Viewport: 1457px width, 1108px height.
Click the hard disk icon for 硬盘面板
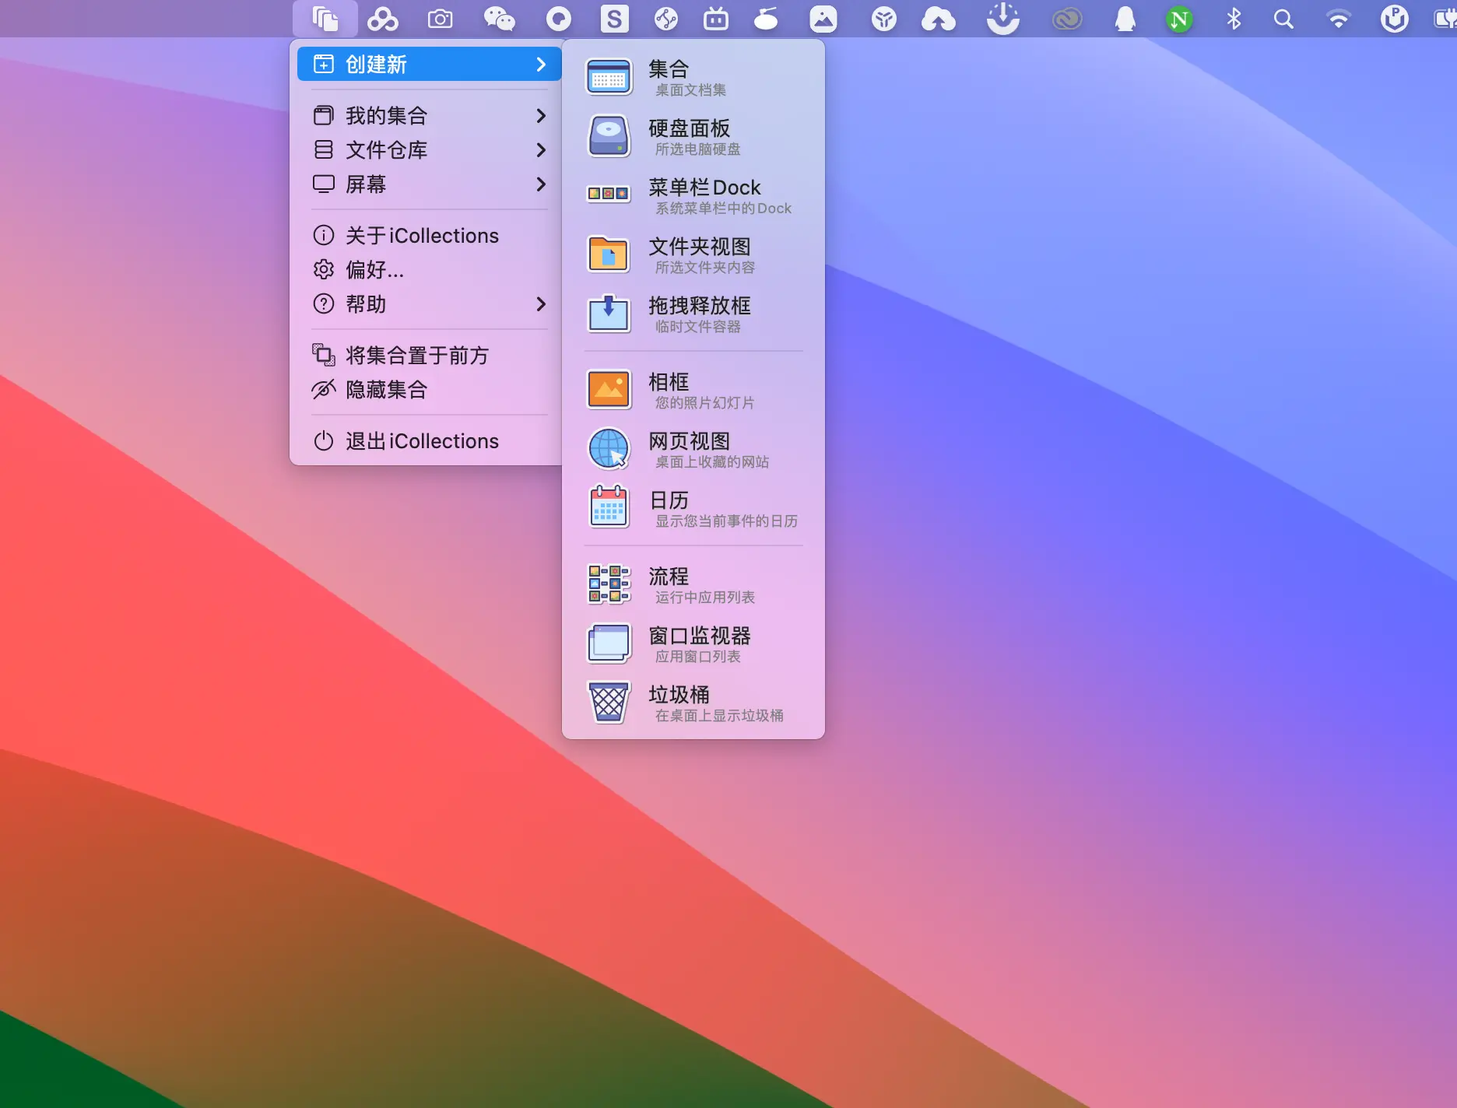(x=609, y=136)
